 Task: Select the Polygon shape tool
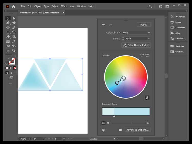pyautogui.click(x=8, y=28)
